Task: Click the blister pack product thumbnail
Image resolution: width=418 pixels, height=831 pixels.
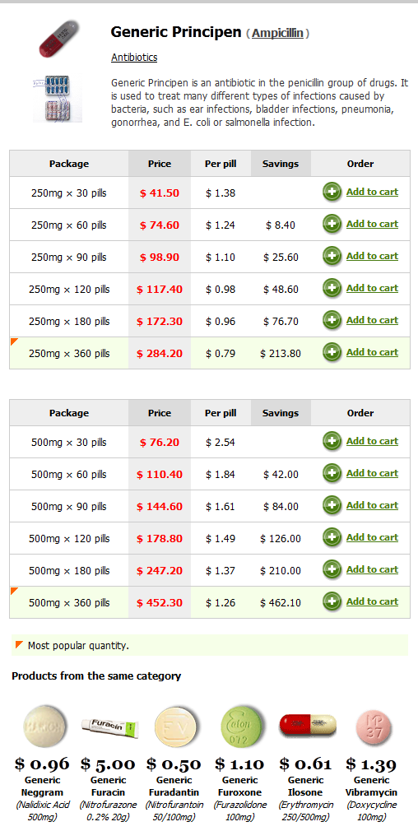Action: pyautogui.click(x=58, y=99)
